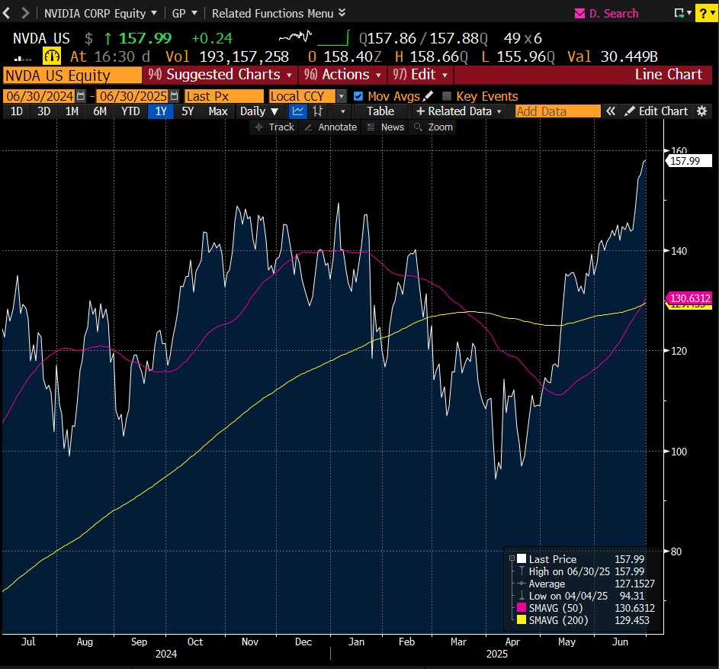Click the yellow delayed-quote clock icon
Screen dimensions: 719x669
pyautogui.click(x=52, y=56)
